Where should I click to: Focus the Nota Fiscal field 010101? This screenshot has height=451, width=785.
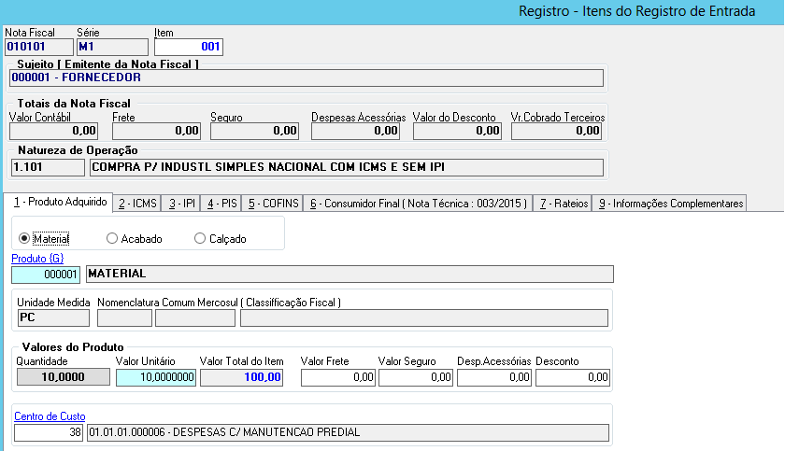tap(39, 47)
